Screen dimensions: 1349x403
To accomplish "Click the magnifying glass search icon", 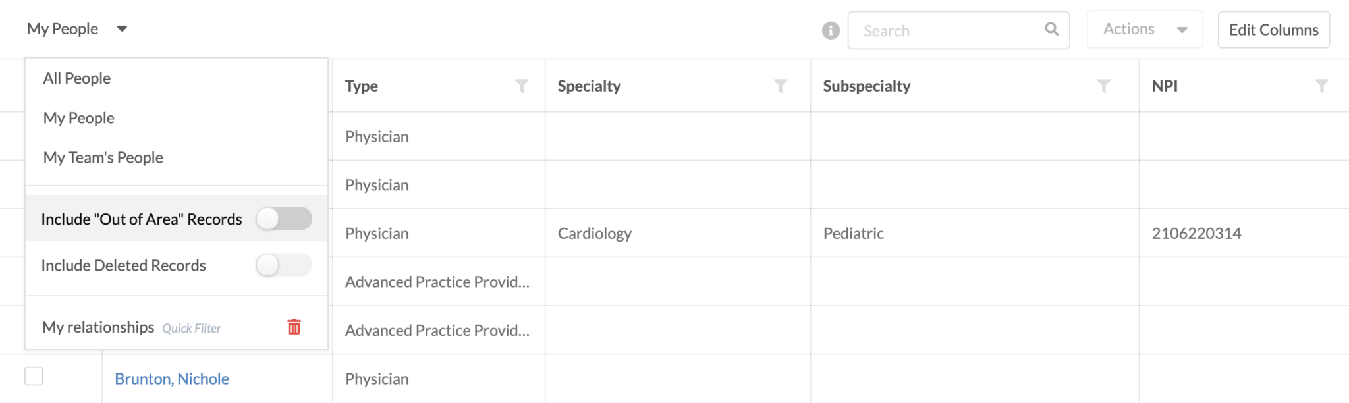I will pyautogui.click(x=1052, y=29).
